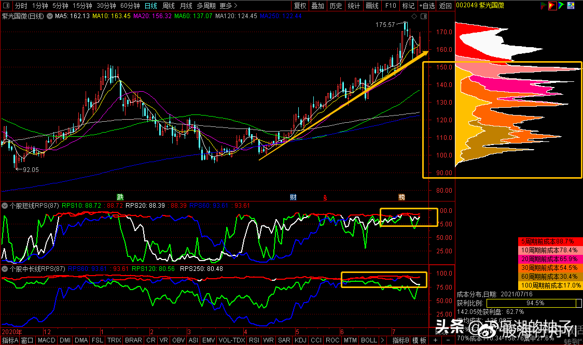Select the blue-green cost distribution icon
583x345 pixels.
click(561, 6)
